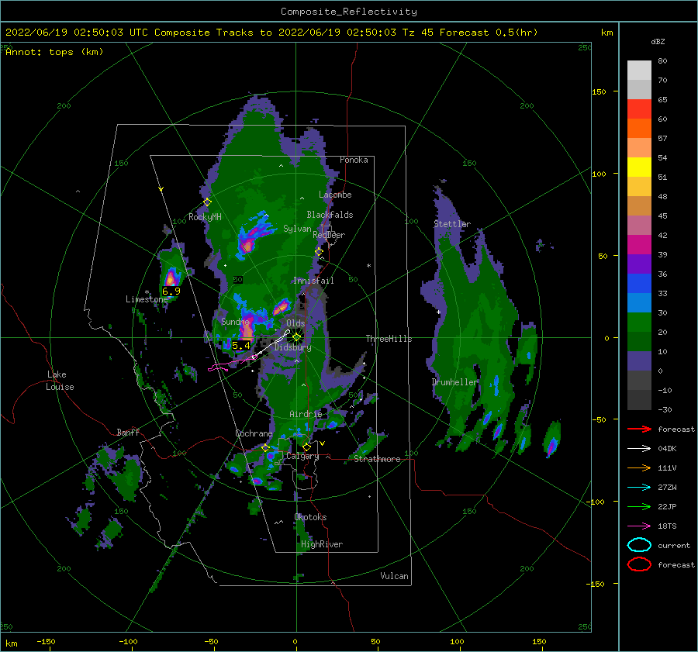Click the 04DK legend label
The width and height of the screenshot is (698, 652).
point(667,449)
